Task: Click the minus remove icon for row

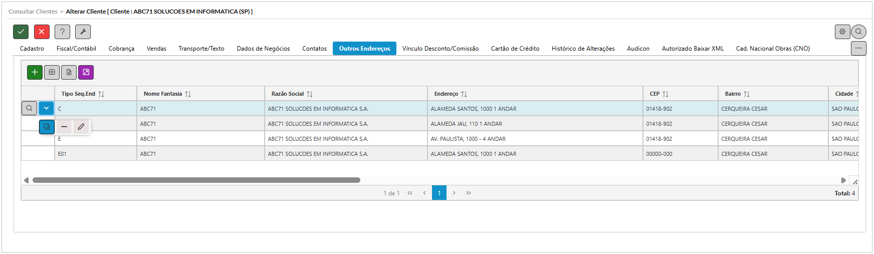Action: click(x=64, y=127)
